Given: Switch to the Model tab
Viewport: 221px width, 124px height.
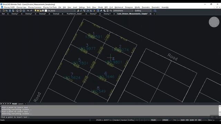Looking at the screenshot, I should point(15,104).
